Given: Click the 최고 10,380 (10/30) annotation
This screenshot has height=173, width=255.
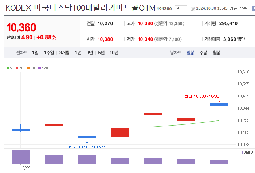Looking at the screenshot, I should [x=203, y=96].
